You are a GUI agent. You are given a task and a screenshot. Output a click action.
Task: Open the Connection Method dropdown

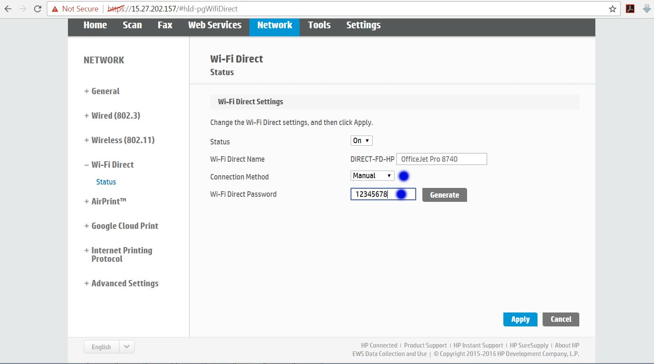pyautogui.click(x=372, y=176)
